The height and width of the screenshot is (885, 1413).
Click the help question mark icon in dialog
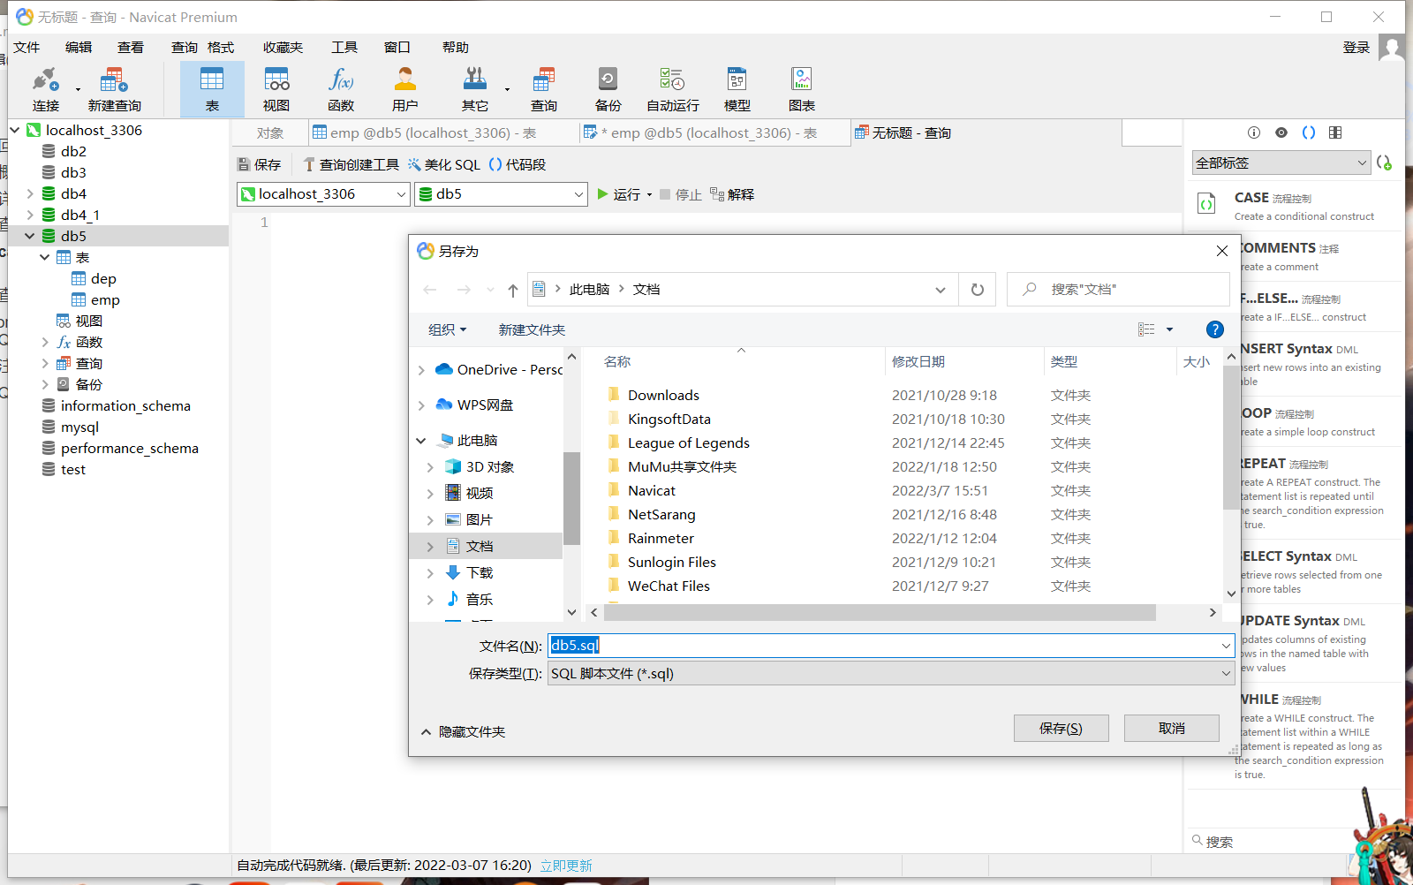[1215, 329]
